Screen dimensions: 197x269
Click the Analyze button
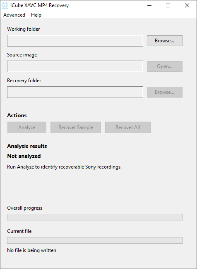tap(27, 127)
